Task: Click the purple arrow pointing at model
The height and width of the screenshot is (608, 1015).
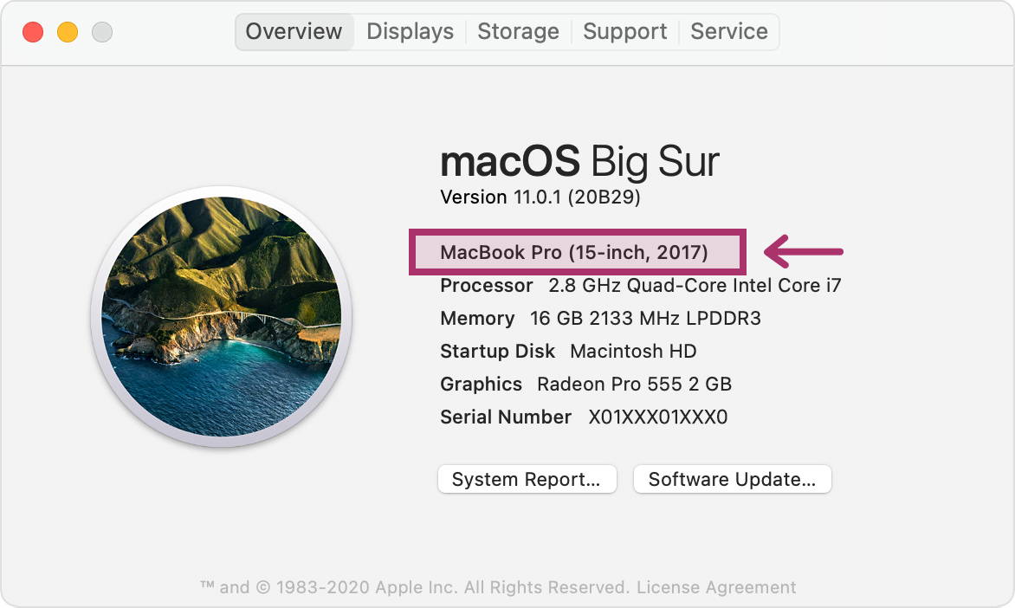Action: click(804, 251)
